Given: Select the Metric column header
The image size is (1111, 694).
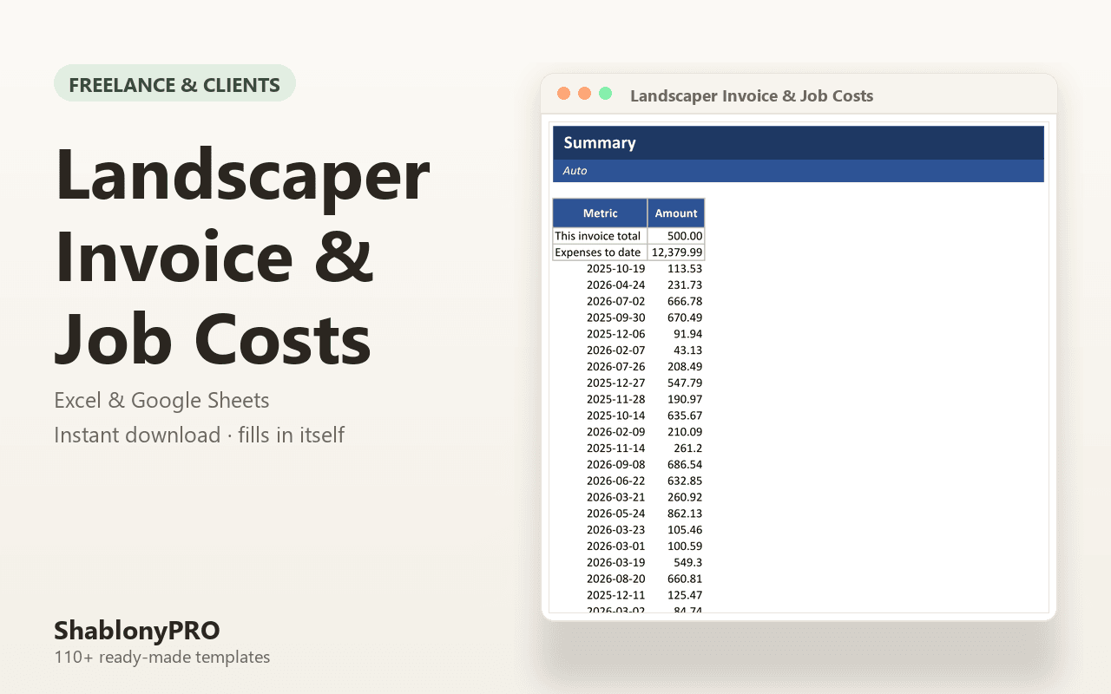Looking at the screenshot, I should (601, 213).
